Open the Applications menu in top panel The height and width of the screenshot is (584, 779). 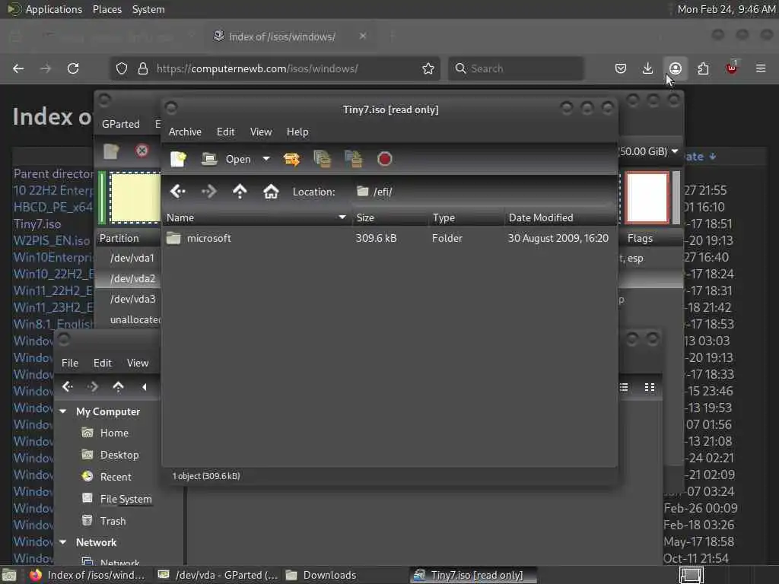click(x=54, y=9)
